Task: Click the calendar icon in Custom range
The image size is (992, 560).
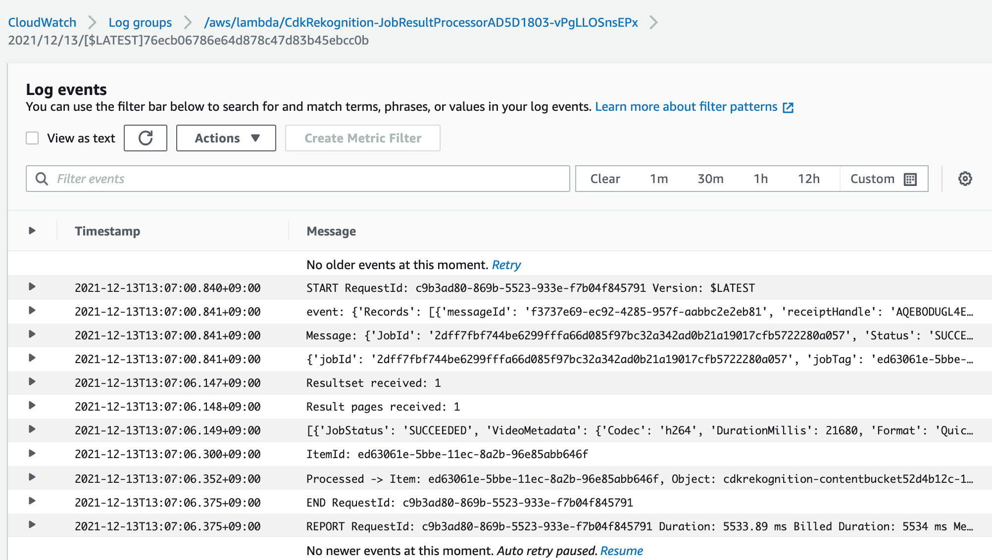Action: pyautogui.click(x=910, y=179)
